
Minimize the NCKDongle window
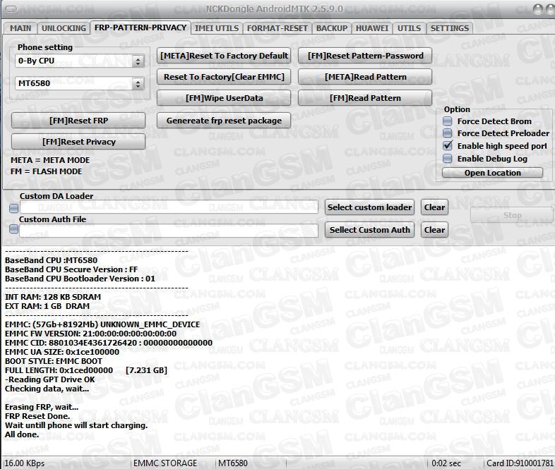coord(539,9)
